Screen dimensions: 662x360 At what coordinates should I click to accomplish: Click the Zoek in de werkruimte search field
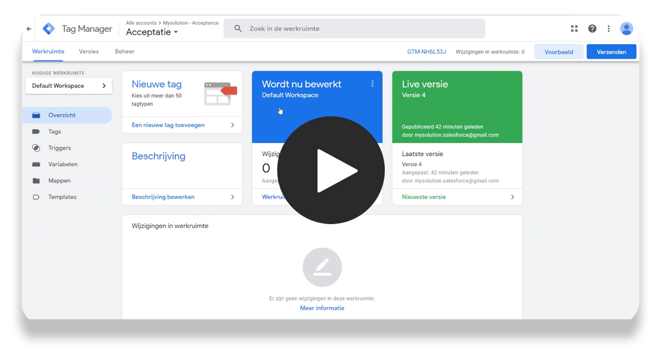pyautogui.click(x=354, y=29)
